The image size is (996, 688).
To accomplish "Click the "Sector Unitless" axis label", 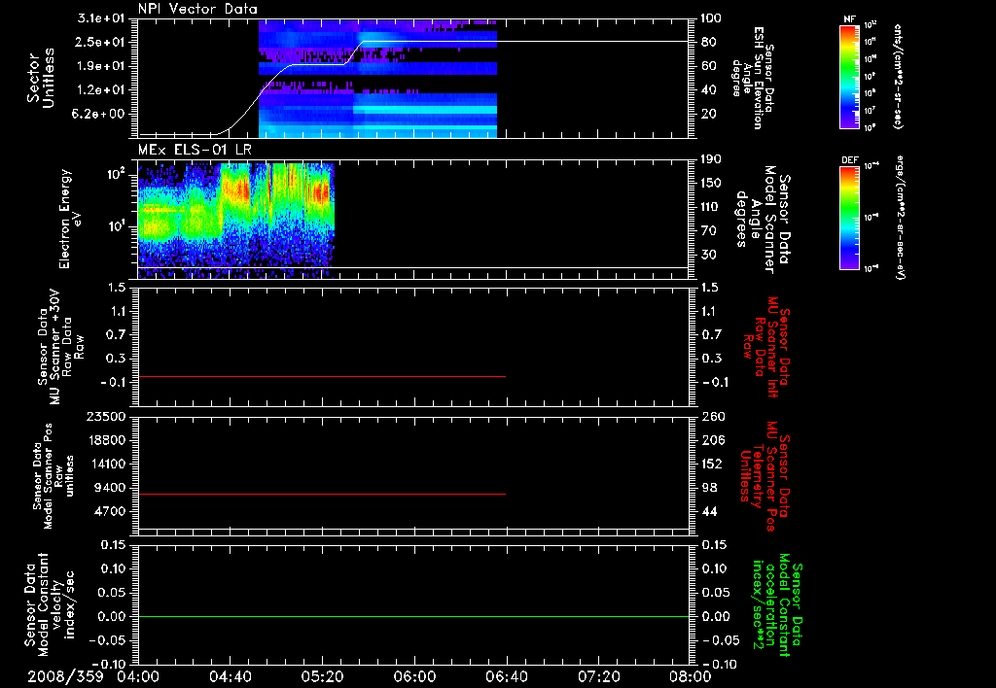I will pos(41,78).
